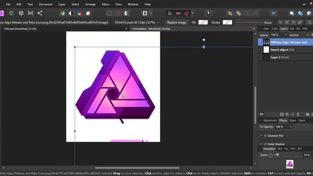Close the Embedded document tab
Image resolution: width=313 pixels, height=176 pixels.
pyautogui.click(x=254, y=29)
